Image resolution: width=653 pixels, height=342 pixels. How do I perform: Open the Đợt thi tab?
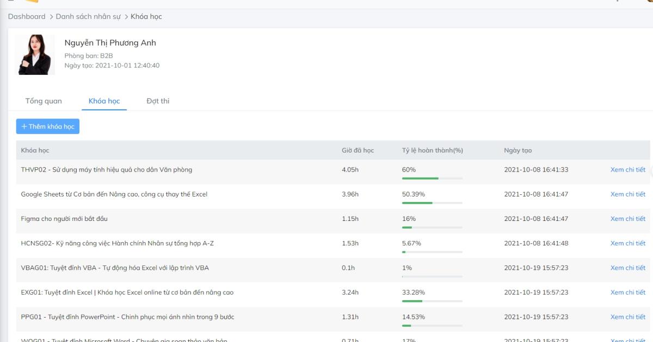[x=158, y=101]
